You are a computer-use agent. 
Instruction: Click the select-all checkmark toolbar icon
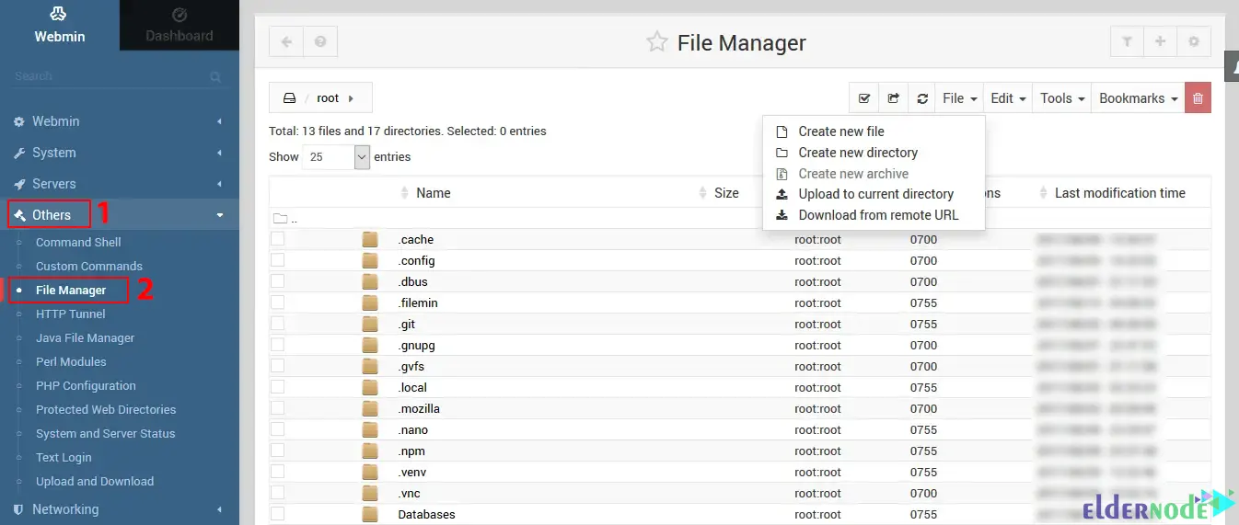(x=864, y=98)
